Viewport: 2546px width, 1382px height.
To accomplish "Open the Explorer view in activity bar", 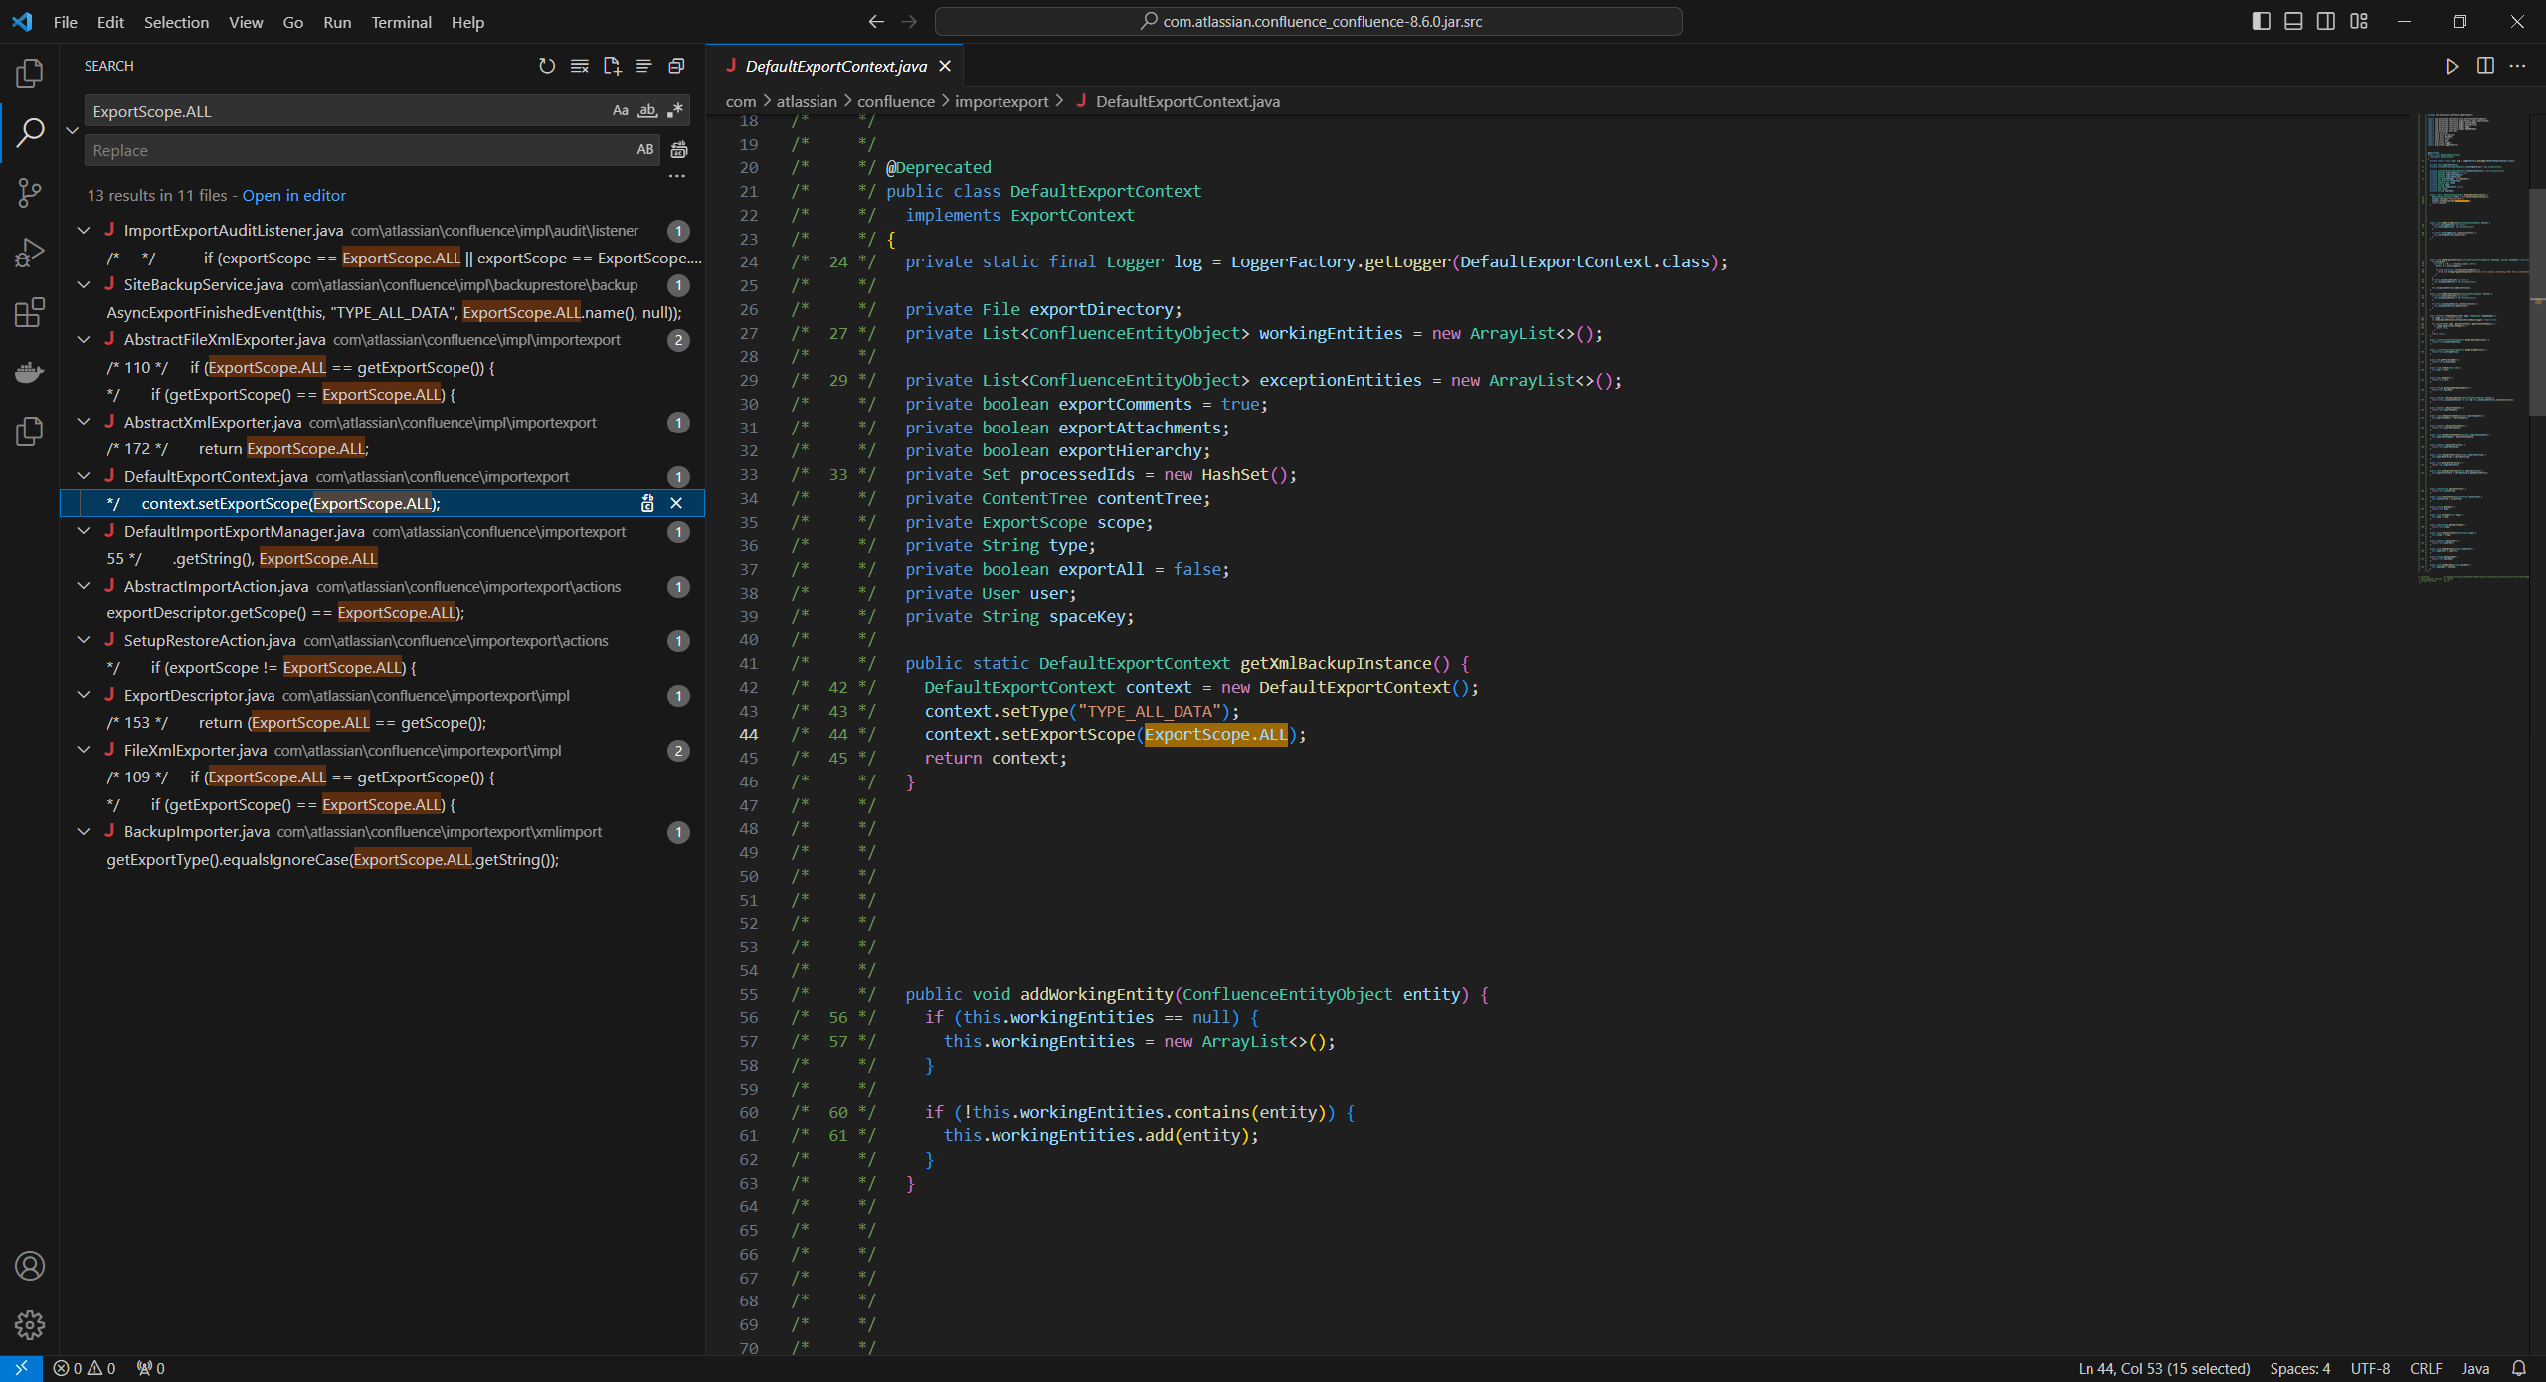I will 30,73.
